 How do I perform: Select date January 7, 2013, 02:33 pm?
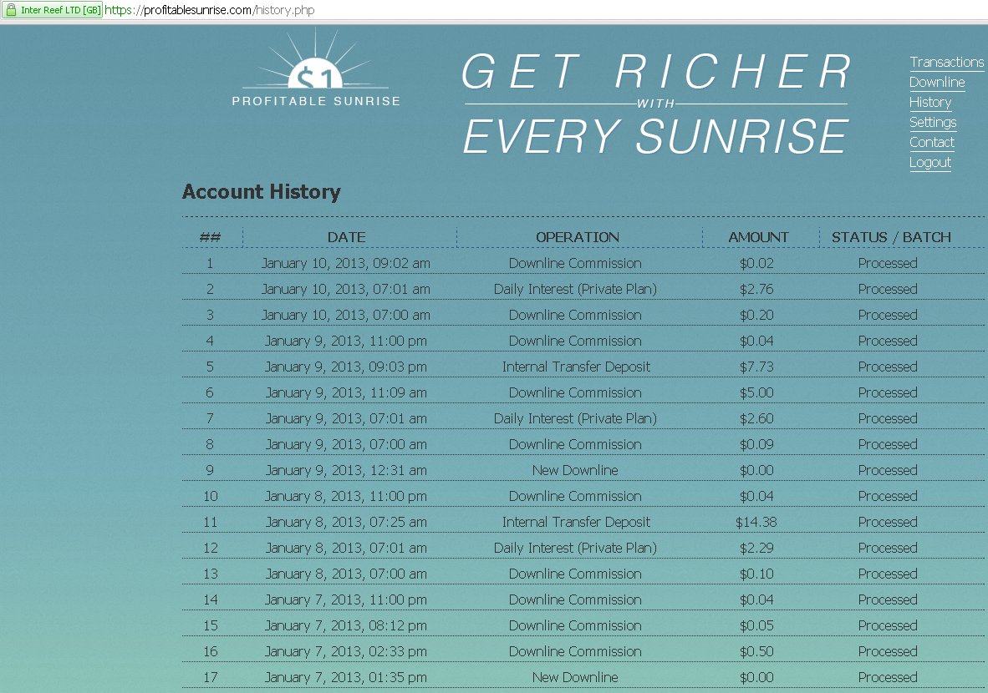346,651
